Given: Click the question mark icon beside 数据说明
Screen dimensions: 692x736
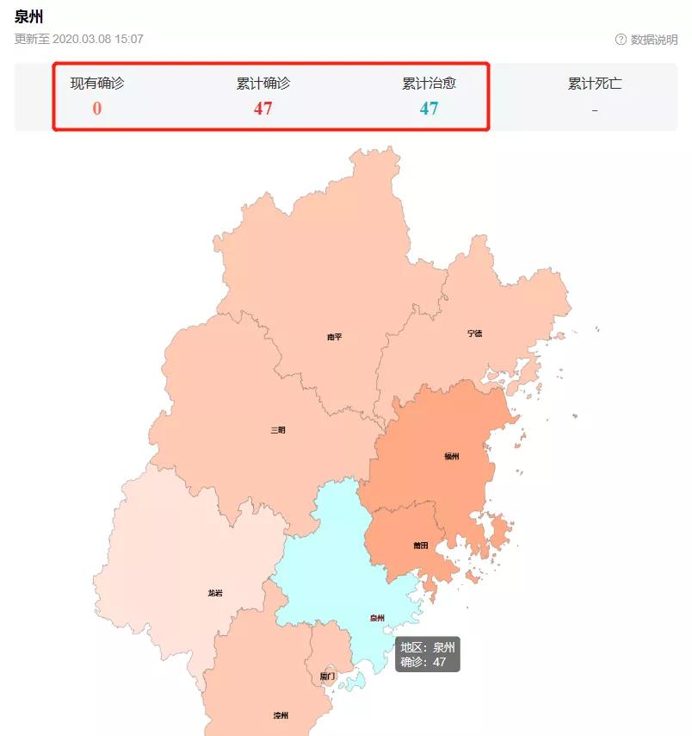Looking at the screenshot, I should pos(621,40).
